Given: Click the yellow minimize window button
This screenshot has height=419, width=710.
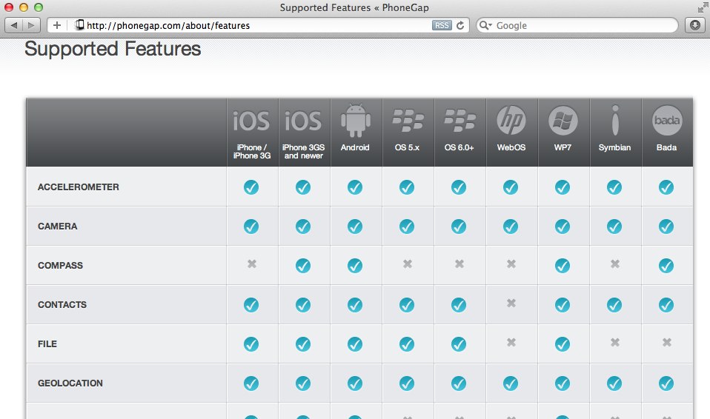Looking at the screenshot, I should click(24, 7).
